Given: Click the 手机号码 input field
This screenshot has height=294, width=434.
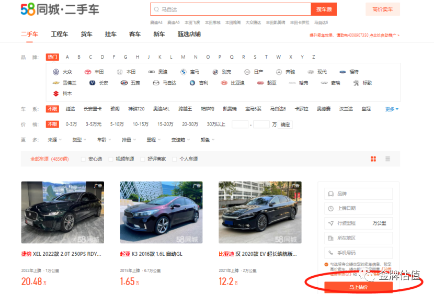Looking at the screenshot, I should 358,253.
